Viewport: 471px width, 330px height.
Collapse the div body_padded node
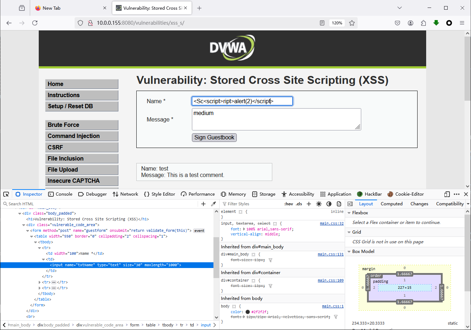point(19,214)
